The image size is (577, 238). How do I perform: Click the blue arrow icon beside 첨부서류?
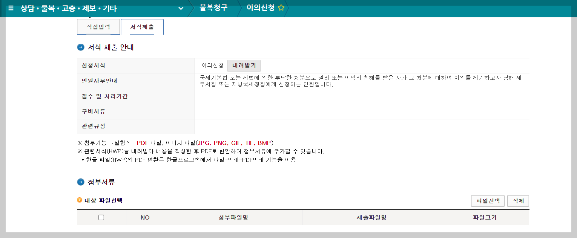click(x=80, y=181)
